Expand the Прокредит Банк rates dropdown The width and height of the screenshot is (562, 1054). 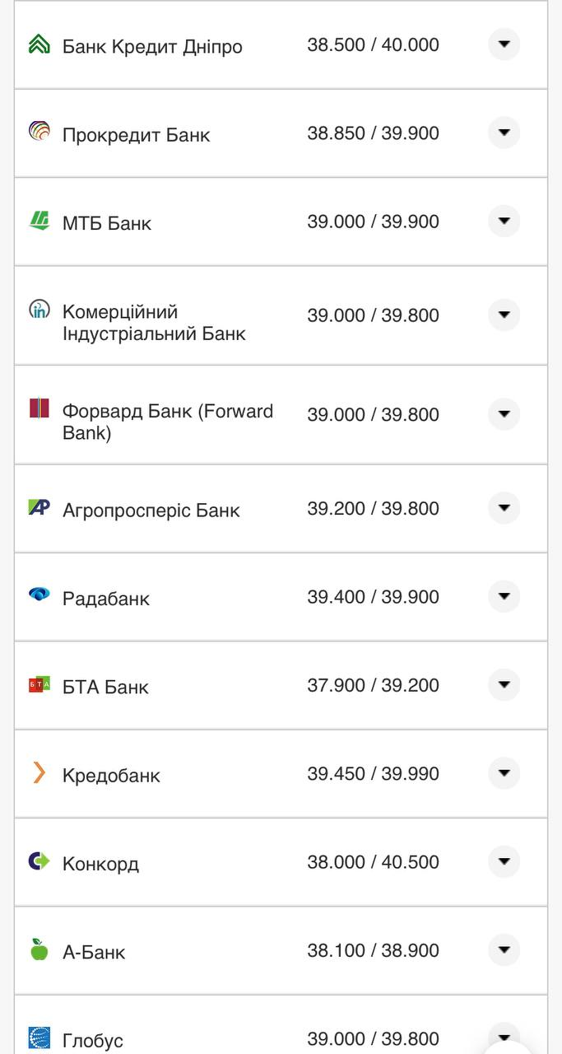tap(504, 133)
